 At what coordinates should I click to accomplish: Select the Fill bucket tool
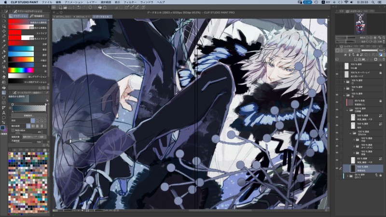click(4, 87)
